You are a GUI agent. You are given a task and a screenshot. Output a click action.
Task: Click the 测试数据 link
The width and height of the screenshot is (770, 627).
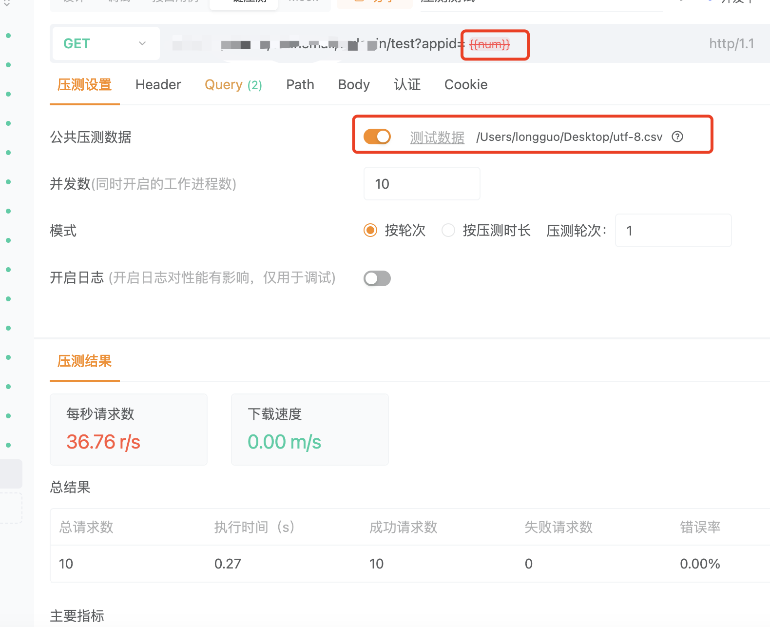[x=437, y=137]
